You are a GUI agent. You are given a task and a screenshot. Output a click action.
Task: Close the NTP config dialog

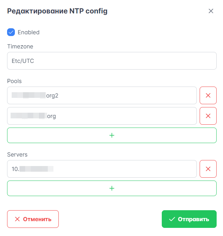coord(211,11)
